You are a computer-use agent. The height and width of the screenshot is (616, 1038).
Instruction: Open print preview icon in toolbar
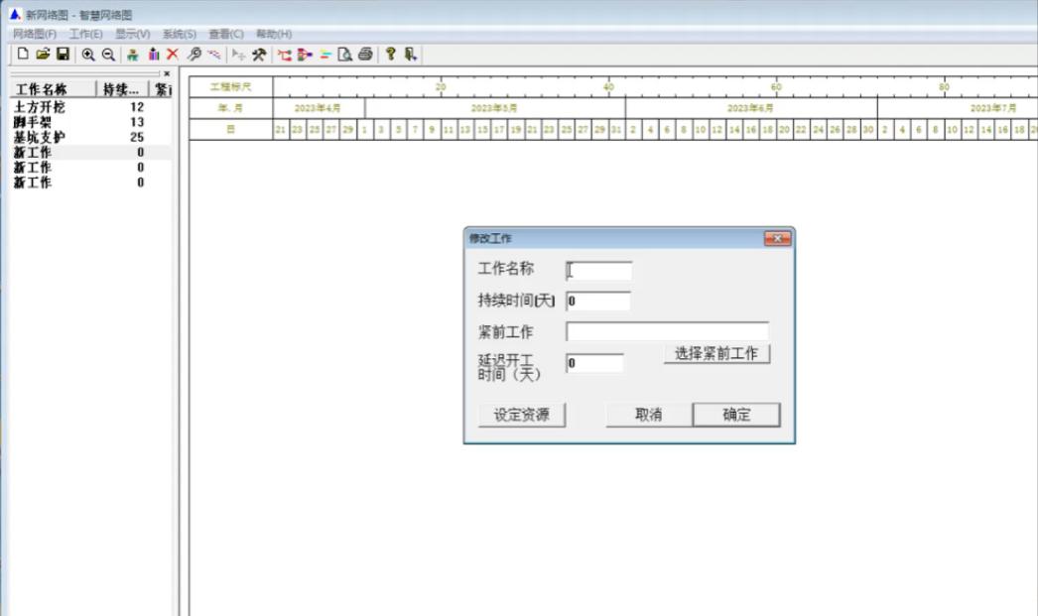click(x=345, y=55)
